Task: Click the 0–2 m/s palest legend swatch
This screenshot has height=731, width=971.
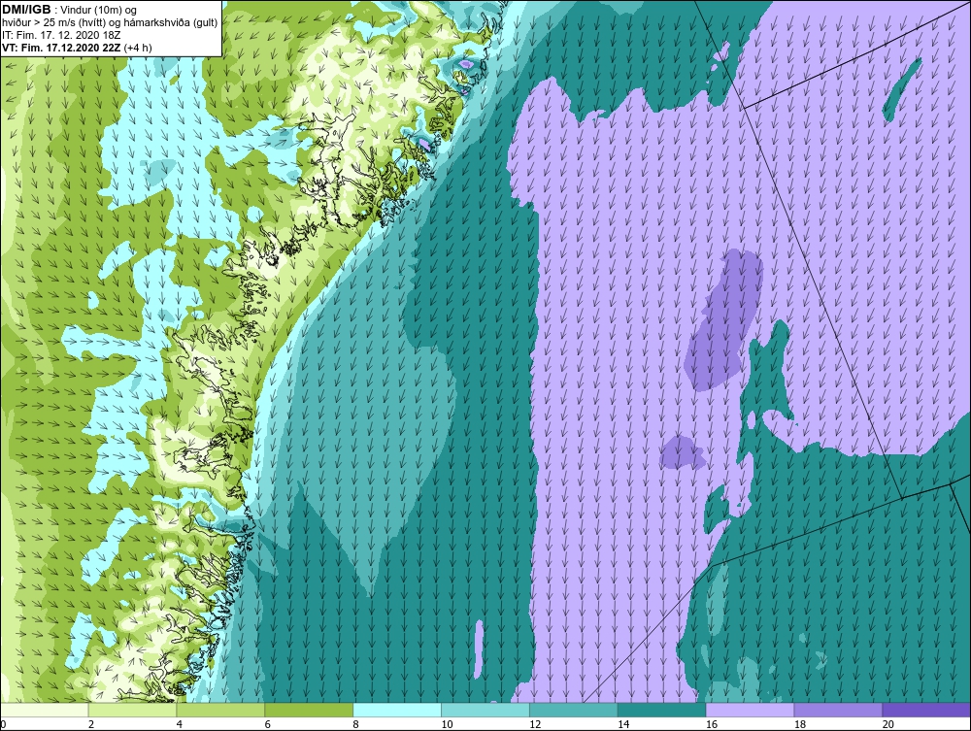Action: click(x=45, y=710)
